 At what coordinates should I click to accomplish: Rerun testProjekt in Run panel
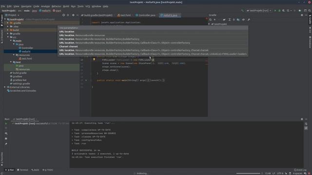(x=6, y=123)
